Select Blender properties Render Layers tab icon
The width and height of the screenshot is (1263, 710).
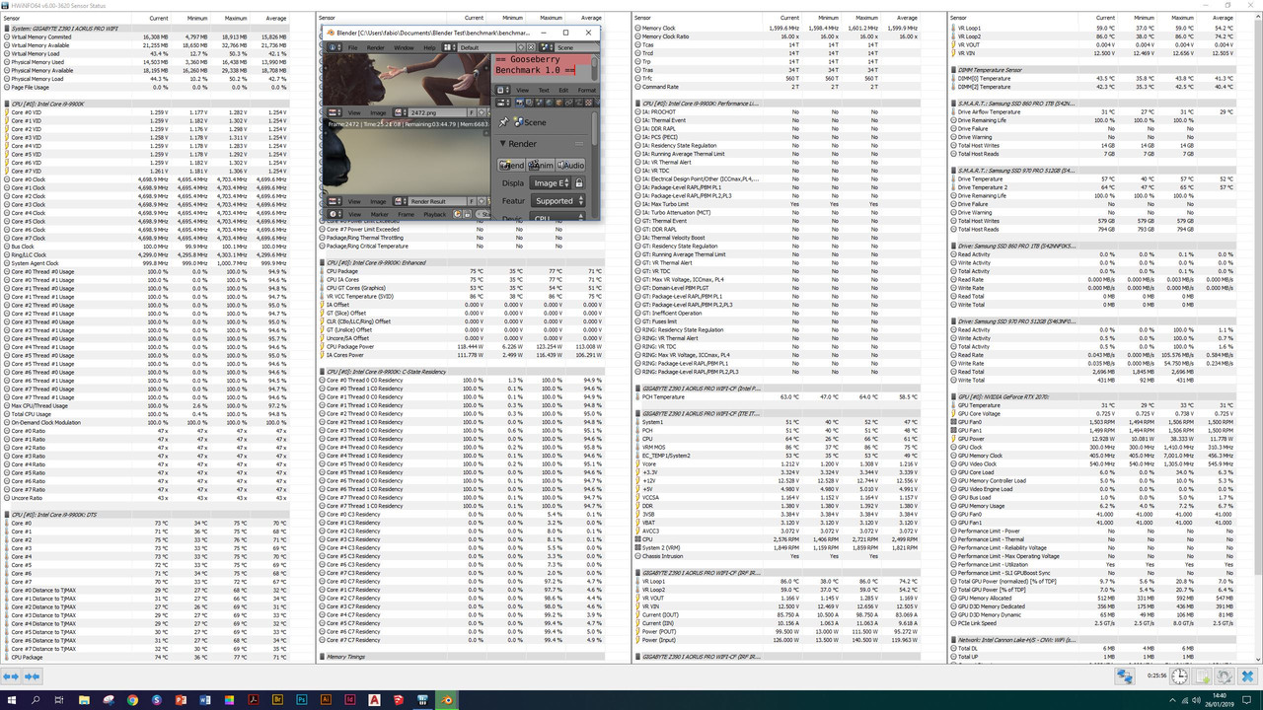[x=529, y=103]
